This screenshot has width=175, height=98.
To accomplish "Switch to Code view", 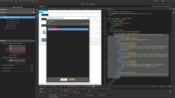I will point(82,4).
